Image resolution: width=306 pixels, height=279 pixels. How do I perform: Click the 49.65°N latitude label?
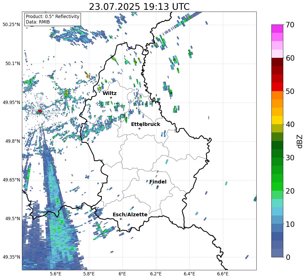point(11,180)
